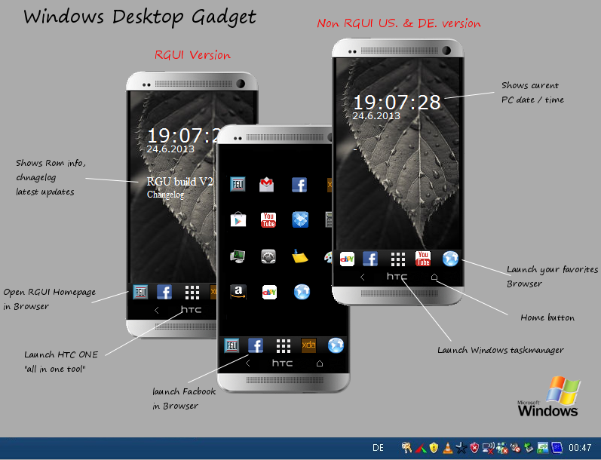Open the apps grid in left phone's dock
This screenshot has height=460, width=601.
click(x=192, y=293)
